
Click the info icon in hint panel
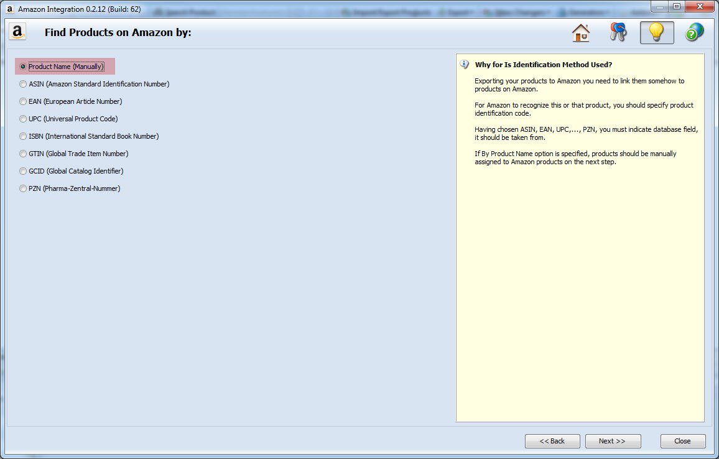[x=465, y=64]
